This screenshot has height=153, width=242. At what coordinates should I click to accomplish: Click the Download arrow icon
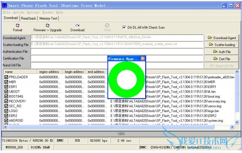click(x=77, y=25)
